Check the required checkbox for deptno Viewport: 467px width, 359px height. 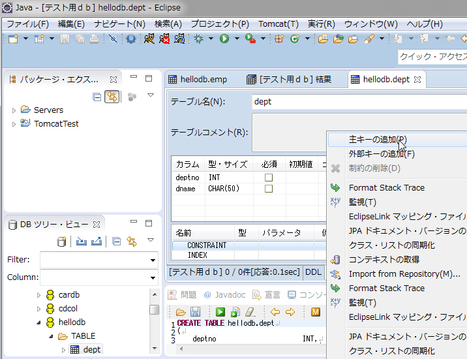[268, 178]
